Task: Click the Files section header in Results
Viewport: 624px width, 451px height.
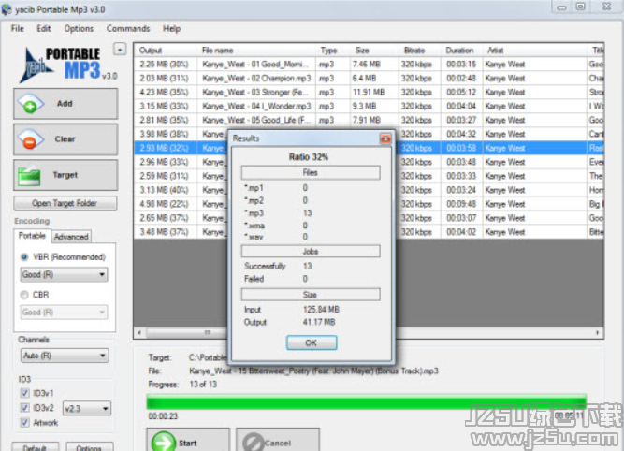Action: coord(311,173)
